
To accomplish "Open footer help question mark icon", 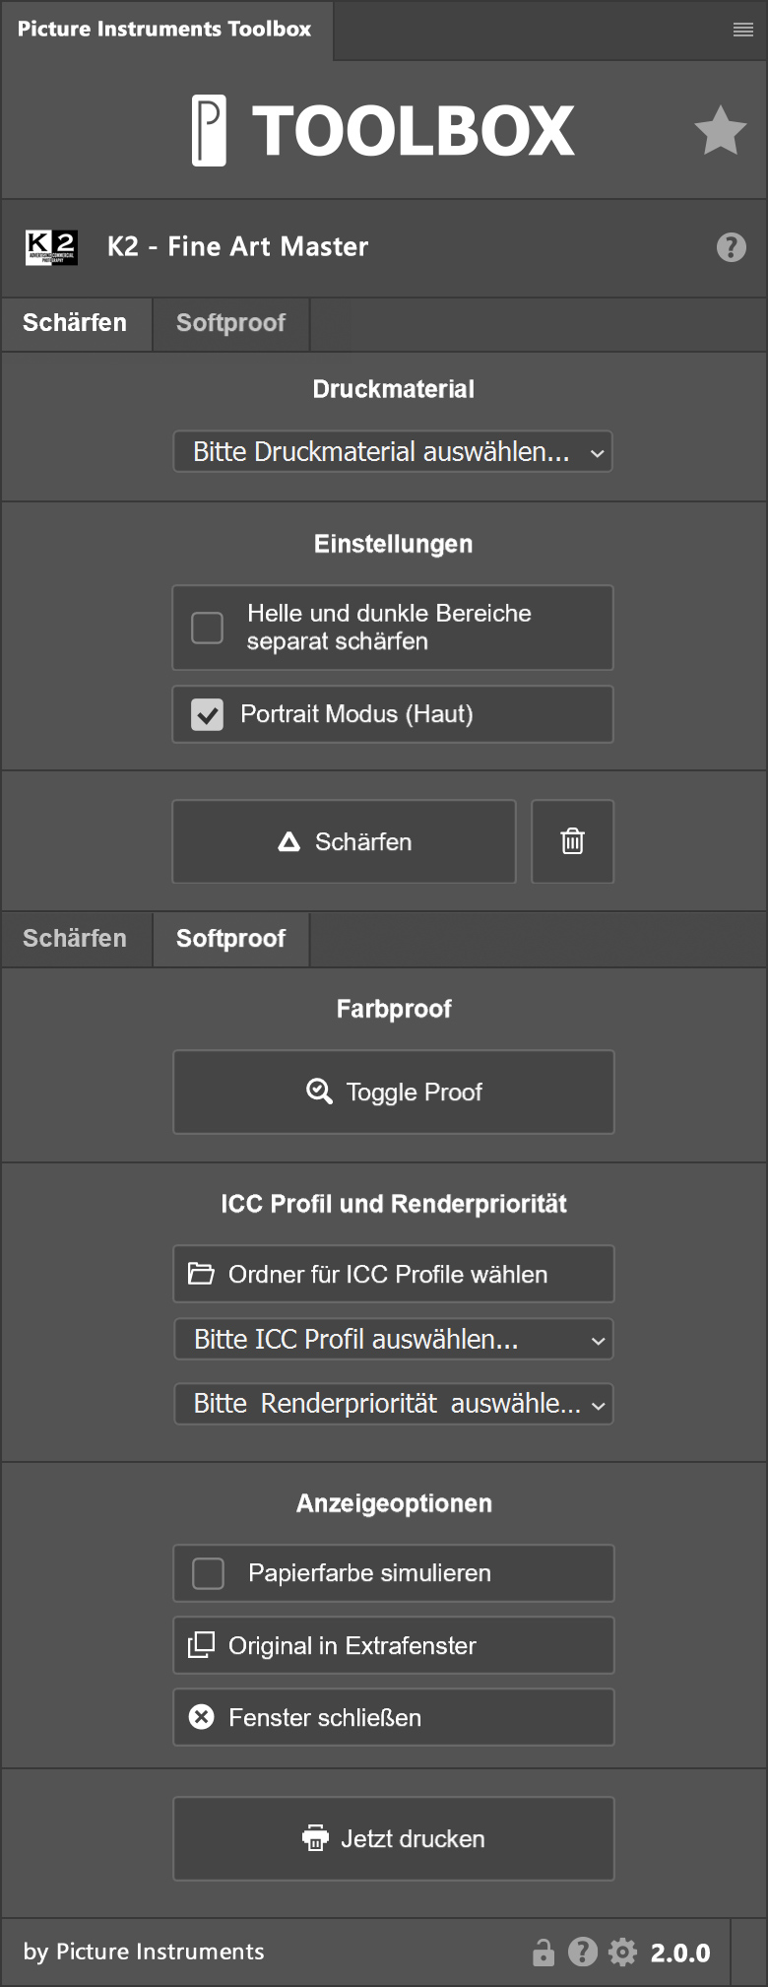I will pos(583,1952).
